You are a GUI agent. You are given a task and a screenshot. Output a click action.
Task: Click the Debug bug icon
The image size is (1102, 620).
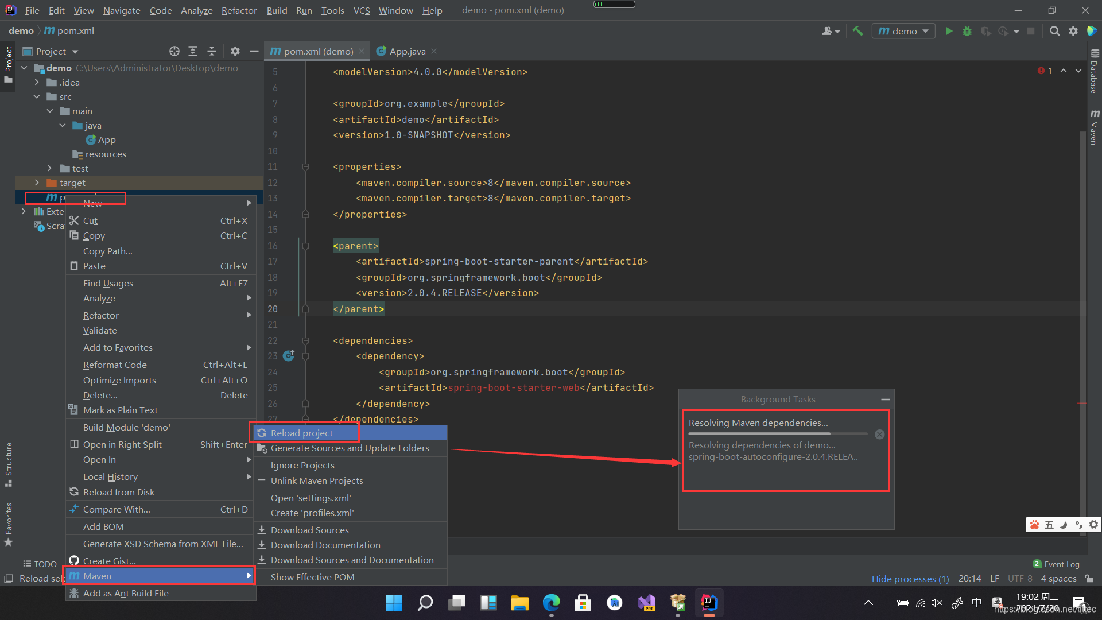coord(967,31)
